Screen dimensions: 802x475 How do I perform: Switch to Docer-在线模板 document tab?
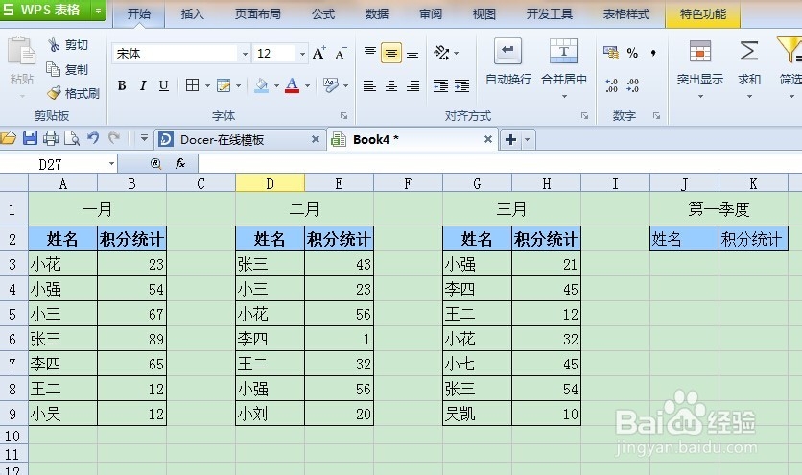(240, 139)
